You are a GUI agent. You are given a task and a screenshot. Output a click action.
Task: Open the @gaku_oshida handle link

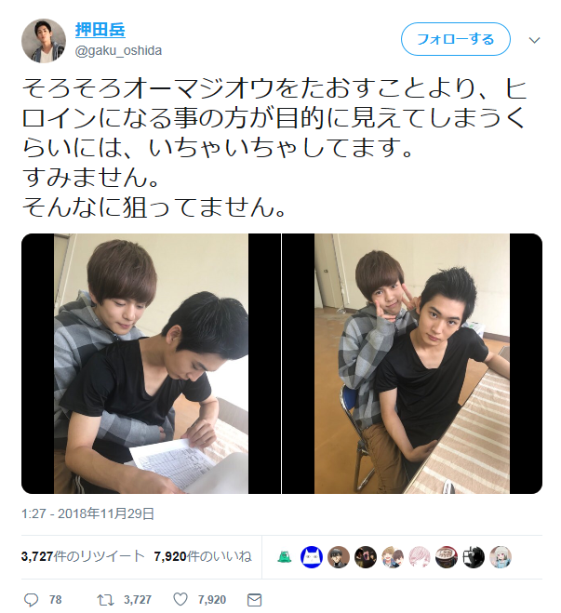[x=118, y=51]
